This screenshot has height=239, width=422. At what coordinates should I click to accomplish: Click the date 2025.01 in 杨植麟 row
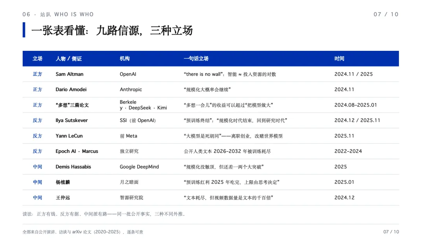[x=344, y=182]
